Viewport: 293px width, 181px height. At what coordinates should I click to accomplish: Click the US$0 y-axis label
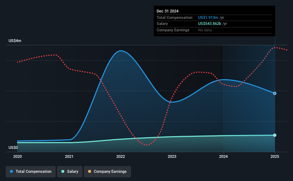[x=13, y=148]
